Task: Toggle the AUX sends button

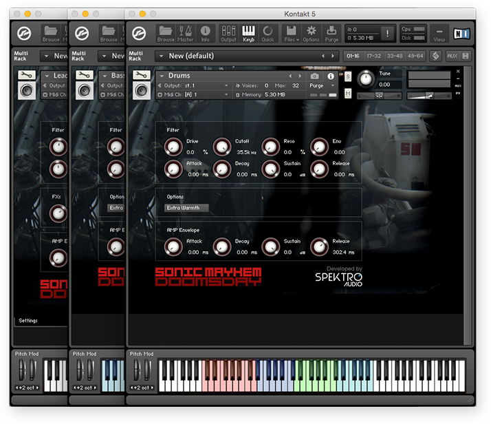Action: [x=452, y=56]
